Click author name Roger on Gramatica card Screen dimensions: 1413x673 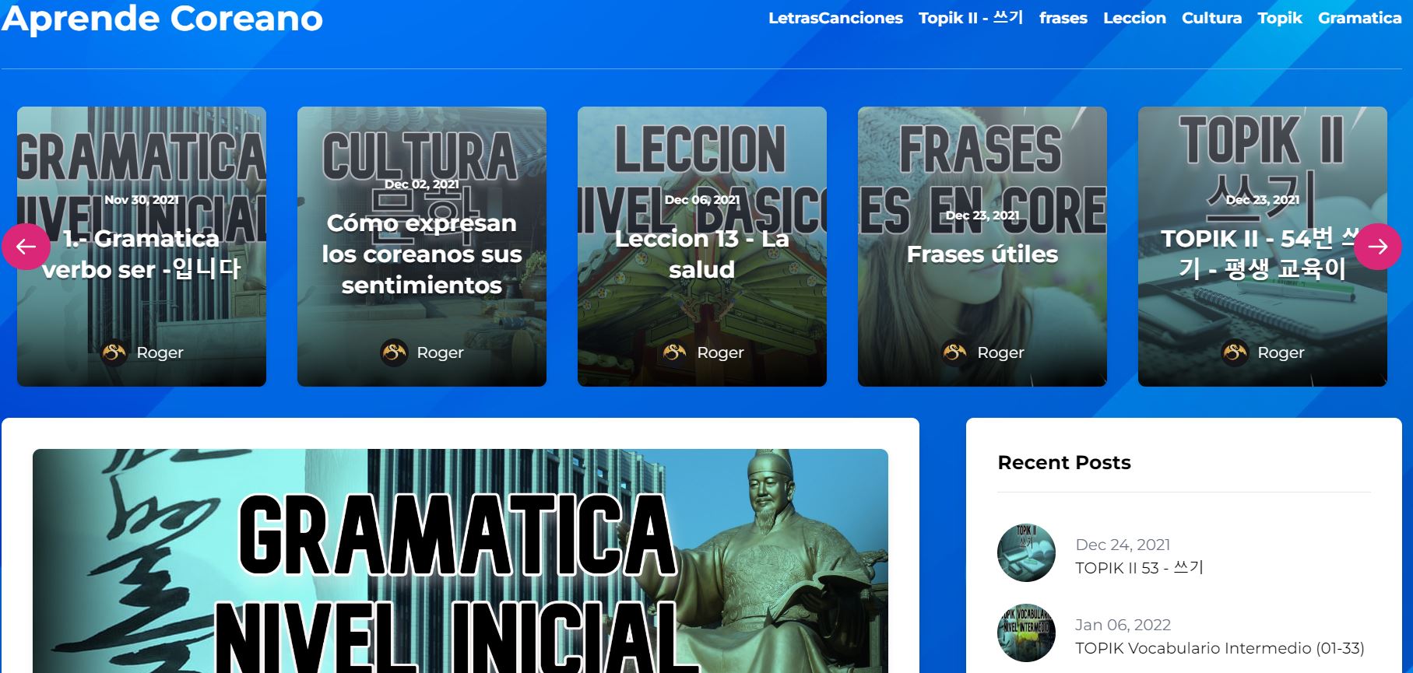pos(160,352)
